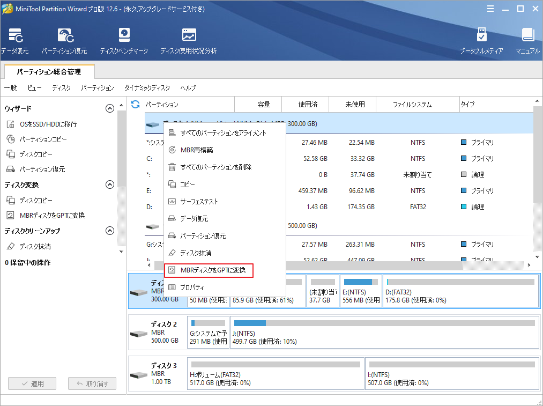
Task: Start ディスクコピー under ウィザード section
Action: (x=29, y=154)
